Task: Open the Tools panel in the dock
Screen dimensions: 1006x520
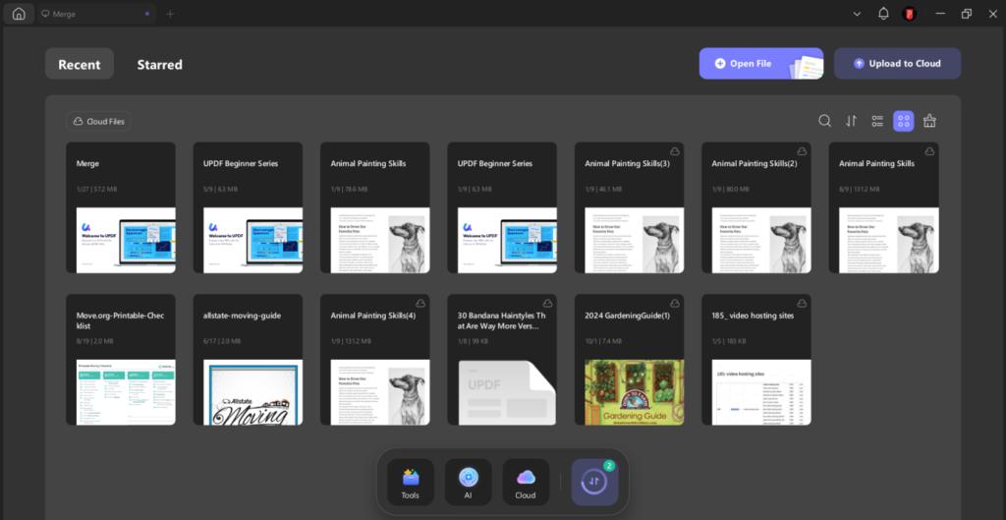Action: (410, 482)
